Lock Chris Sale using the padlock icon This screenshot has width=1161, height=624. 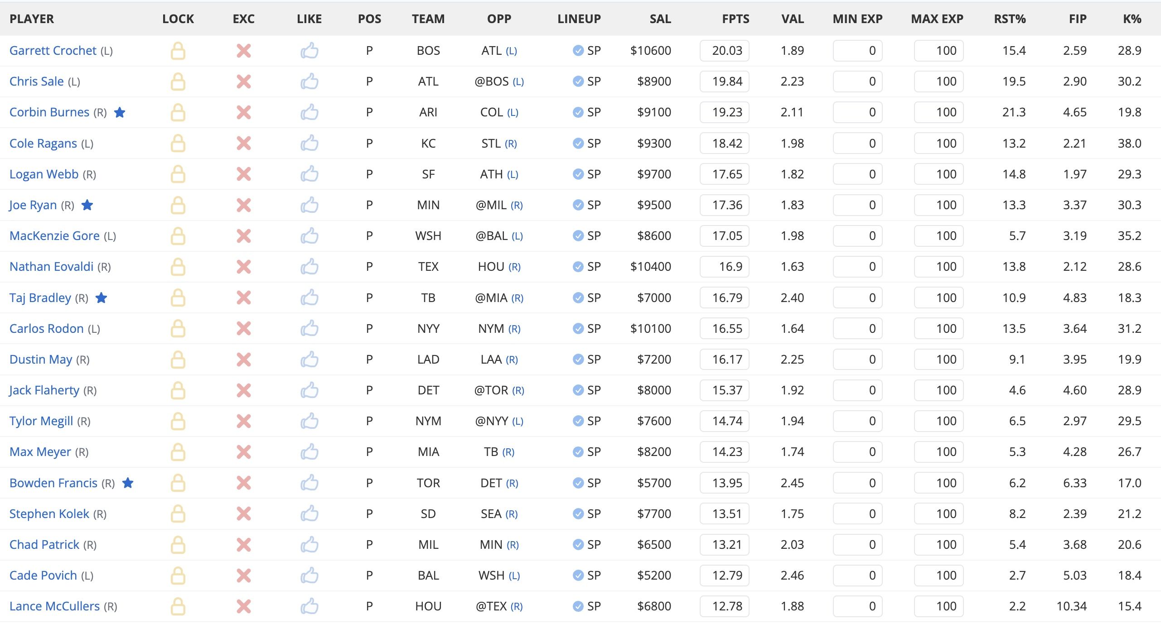pyautogui.click(x=178, y=82)
